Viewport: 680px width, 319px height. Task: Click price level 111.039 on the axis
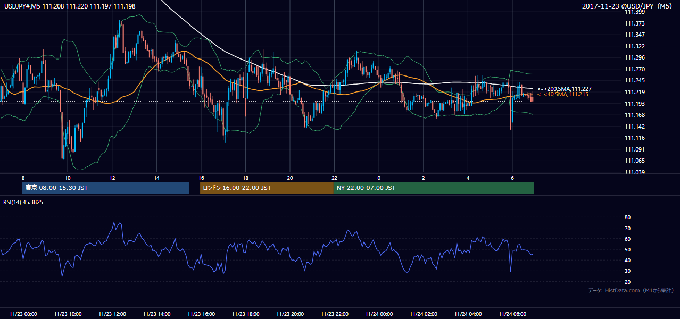click(635, 172)
